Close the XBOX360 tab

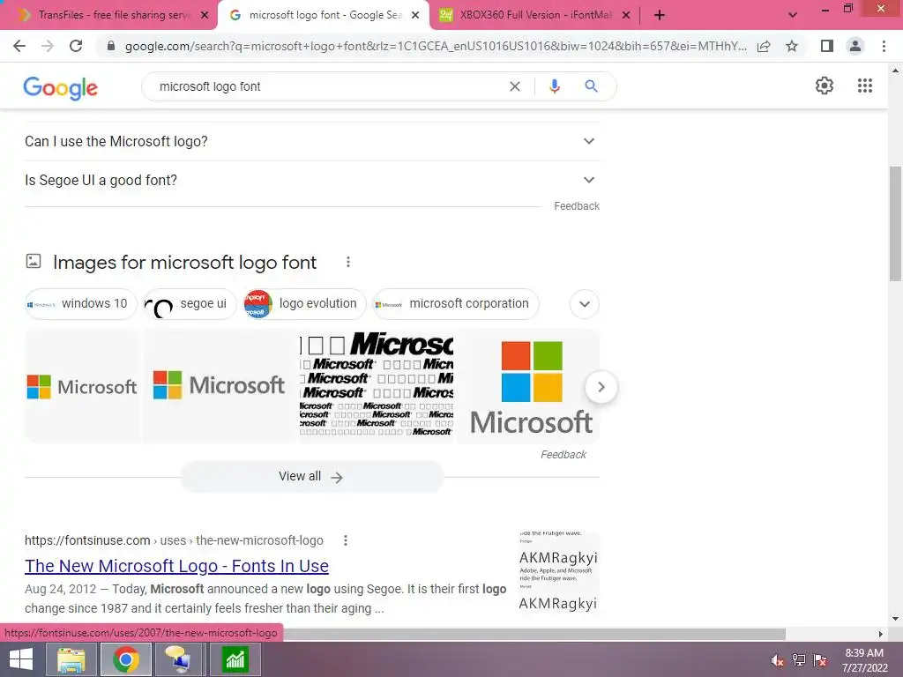pyautogui.click(x=626, y=15)
